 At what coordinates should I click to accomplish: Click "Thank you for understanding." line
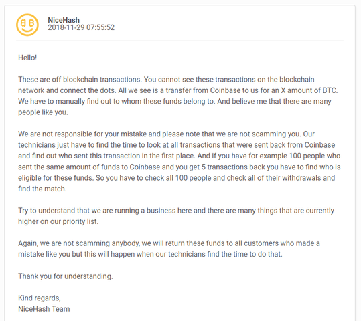tap(66, 276)
